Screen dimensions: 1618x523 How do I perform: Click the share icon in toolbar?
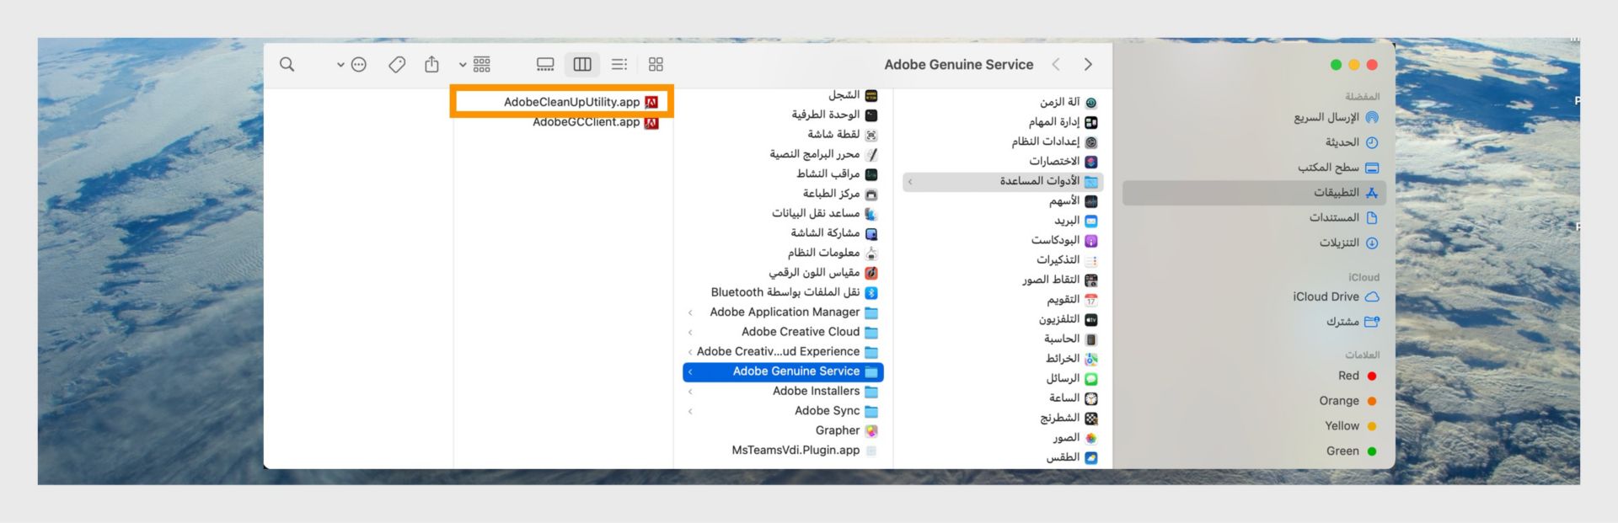(x=431, y=64)
